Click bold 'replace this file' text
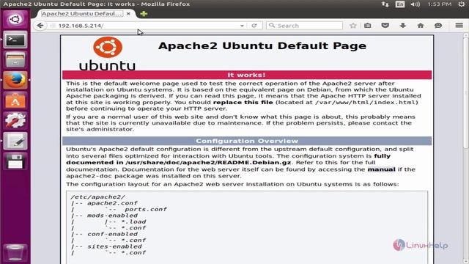Viewport: 469px width, 264px height. (243, 103)
